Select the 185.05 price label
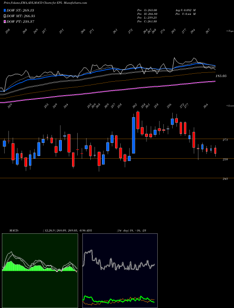Viewport: 234px width, 308px height. tap(221, 76)
